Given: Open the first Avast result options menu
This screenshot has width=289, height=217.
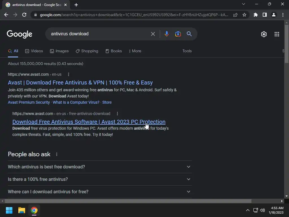Looking at the screenshot, I should (x=69, y=74).
